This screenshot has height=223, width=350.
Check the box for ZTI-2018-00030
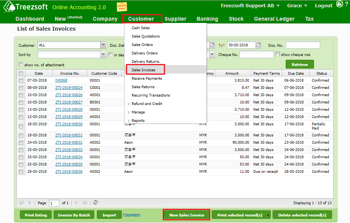pyautogui.click(x=21, y=126)
